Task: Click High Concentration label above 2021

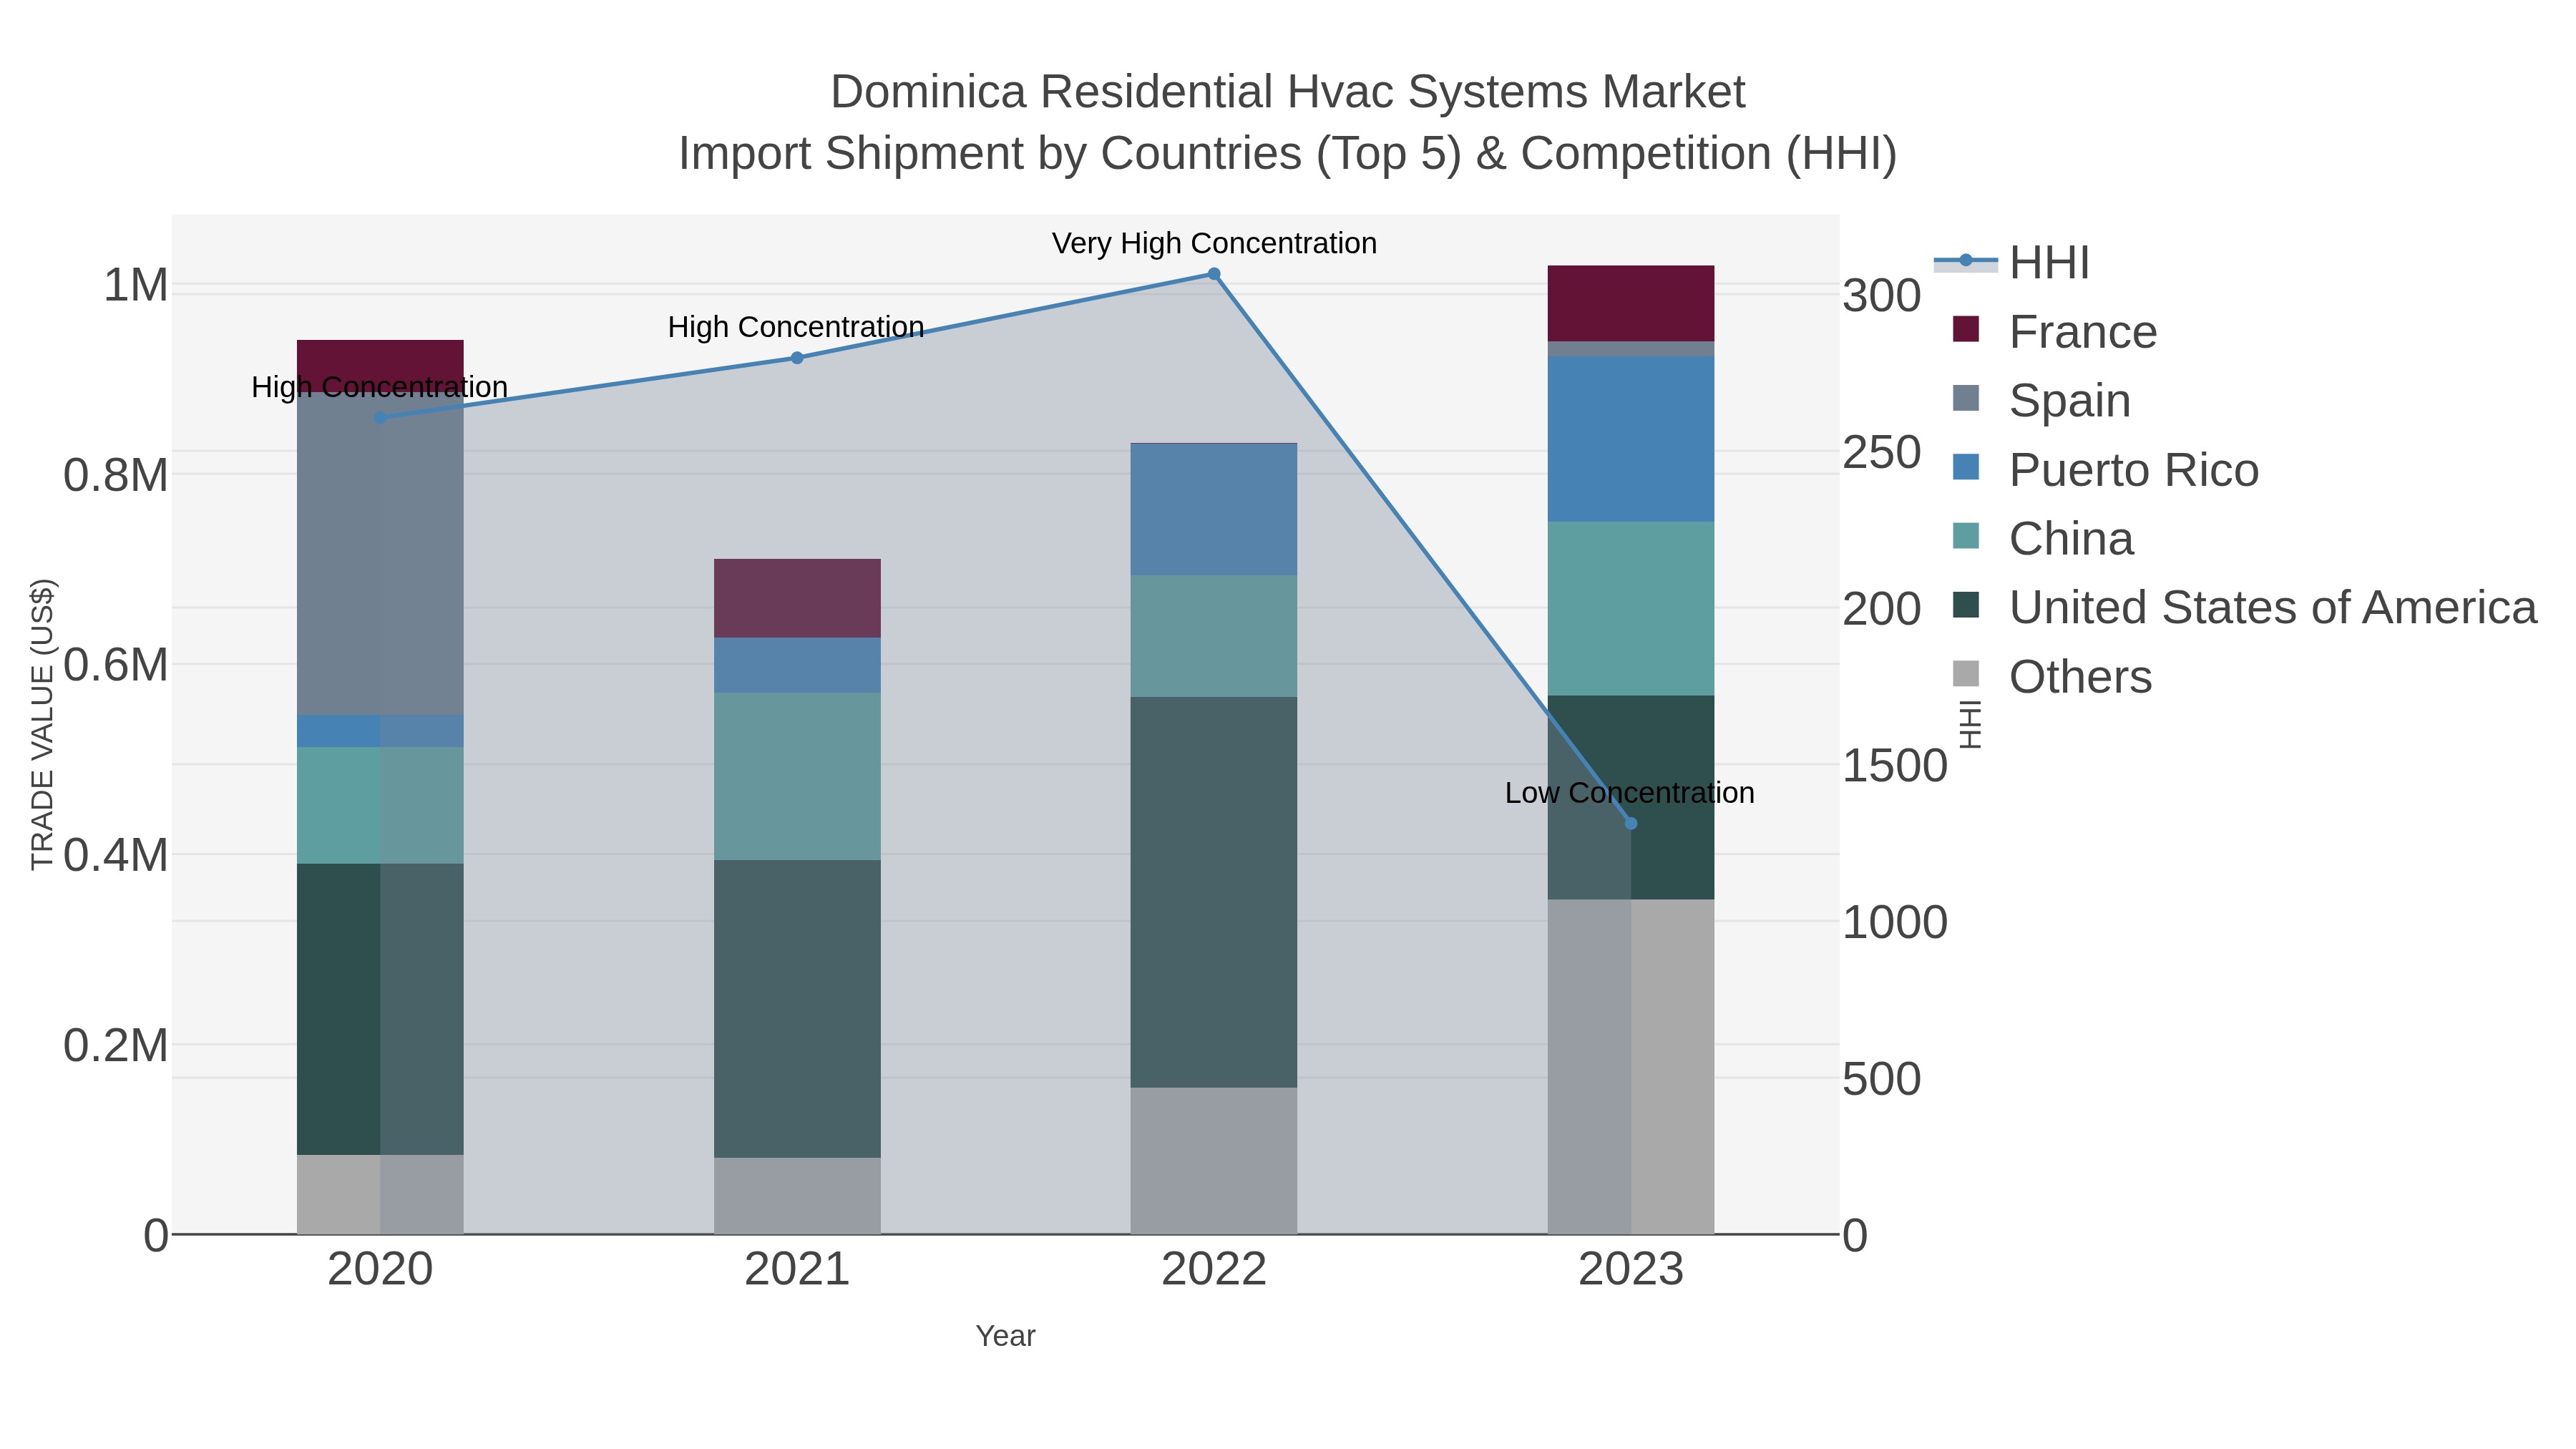Action: tap(796, 327)
